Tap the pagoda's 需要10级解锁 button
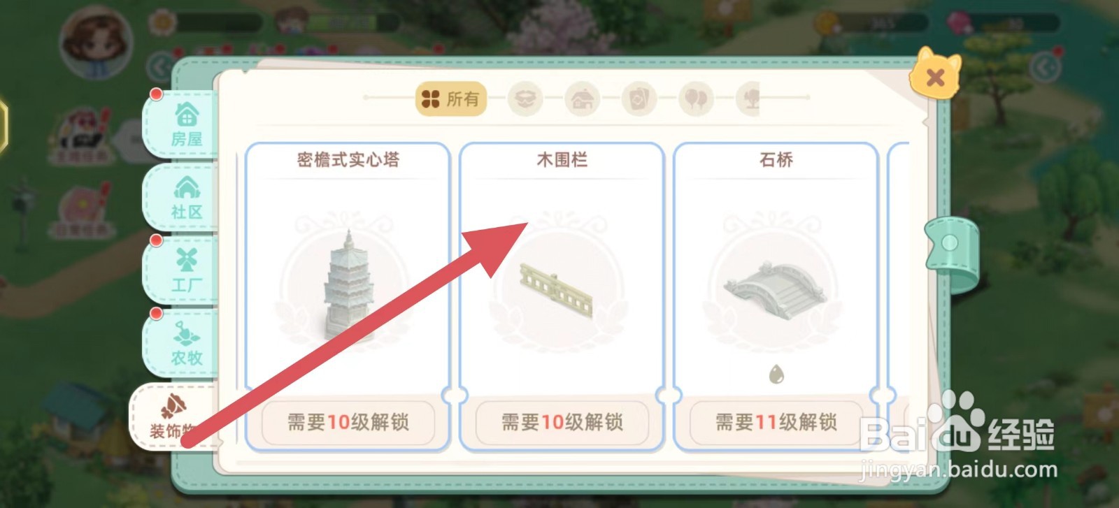 [x=348, y=422]
